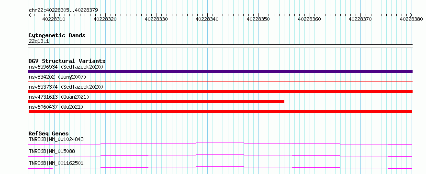This screenshot has height=174, width=426.
Task: Select the Cytogenetic Bands track title
Action: point(57,35)
